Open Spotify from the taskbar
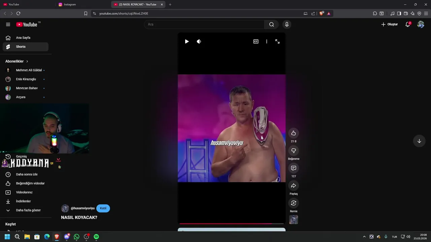This screenshot has height=242, width=431. coord(96,237)
